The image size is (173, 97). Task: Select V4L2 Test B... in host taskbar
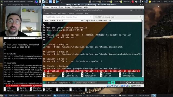[110, 95]
